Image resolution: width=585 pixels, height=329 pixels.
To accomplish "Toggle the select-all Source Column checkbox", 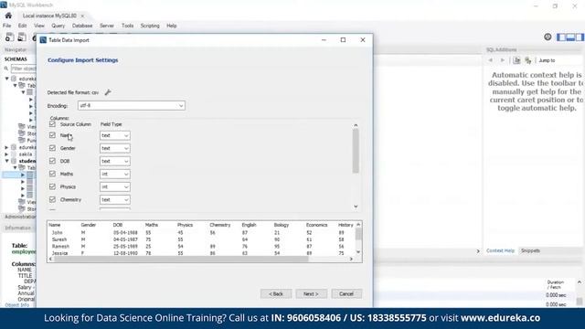I will pos(52,124).
